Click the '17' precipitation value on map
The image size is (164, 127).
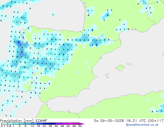[19, 42]
